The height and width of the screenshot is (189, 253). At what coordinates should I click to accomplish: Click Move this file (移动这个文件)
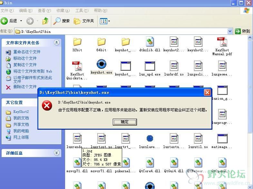click(x=25, y=58)
